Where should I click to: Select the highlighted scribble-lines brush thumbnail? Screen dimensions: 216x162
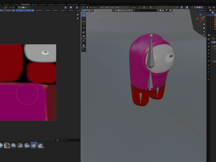tap(34, 145)
